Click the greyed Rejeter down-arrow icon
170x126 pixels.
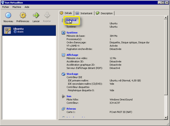(47, 15)
